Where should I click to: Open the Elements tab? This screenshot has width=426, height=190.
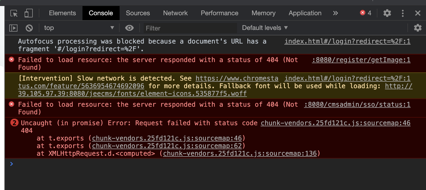point(62,13)
